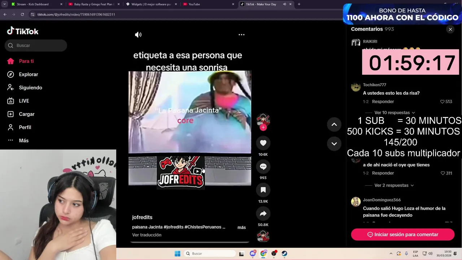Save the video with the bookmark icon
This screenshot has width=462, height=260.
(263, 190)
